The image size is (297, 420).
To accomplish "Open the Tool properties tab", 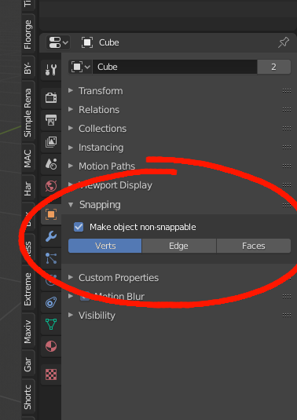I will pos(50,70).
